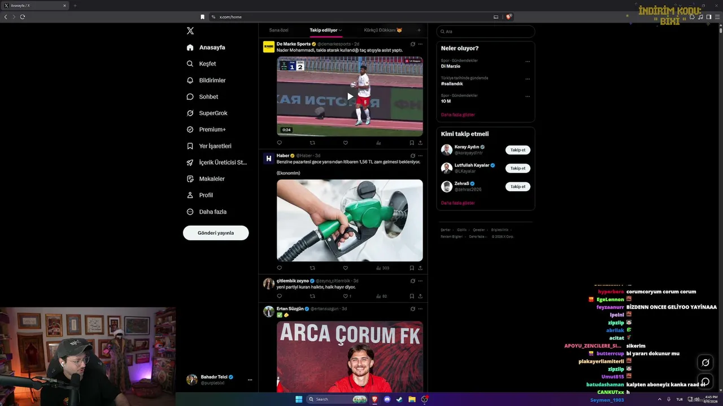The image size is (723, 406).
Task: Open Grok action on Haber post
Action: coord(412,156)
